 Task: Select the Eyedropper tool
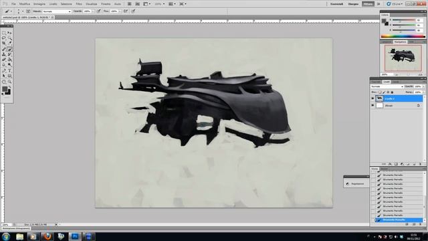9,43
